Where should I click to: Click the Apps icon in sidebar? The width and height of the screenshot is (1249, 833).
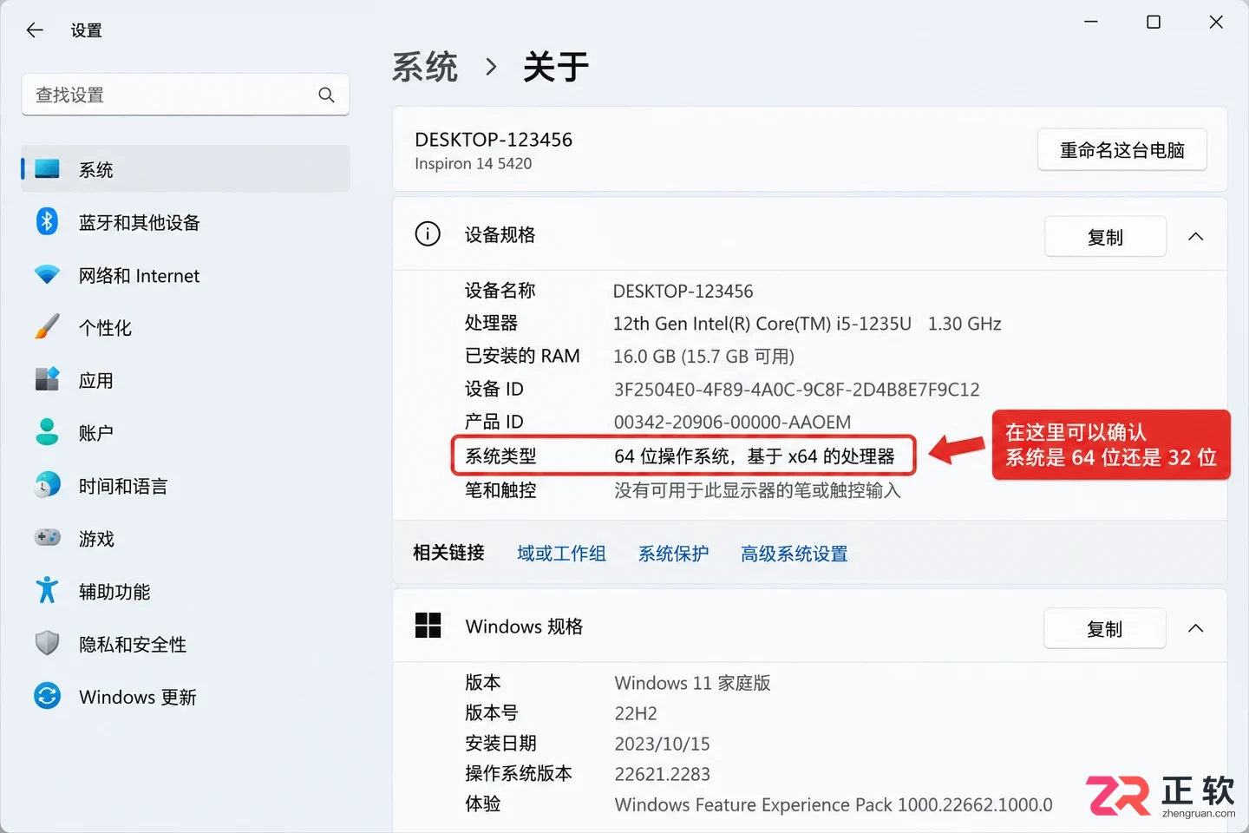tap(47, 379)
